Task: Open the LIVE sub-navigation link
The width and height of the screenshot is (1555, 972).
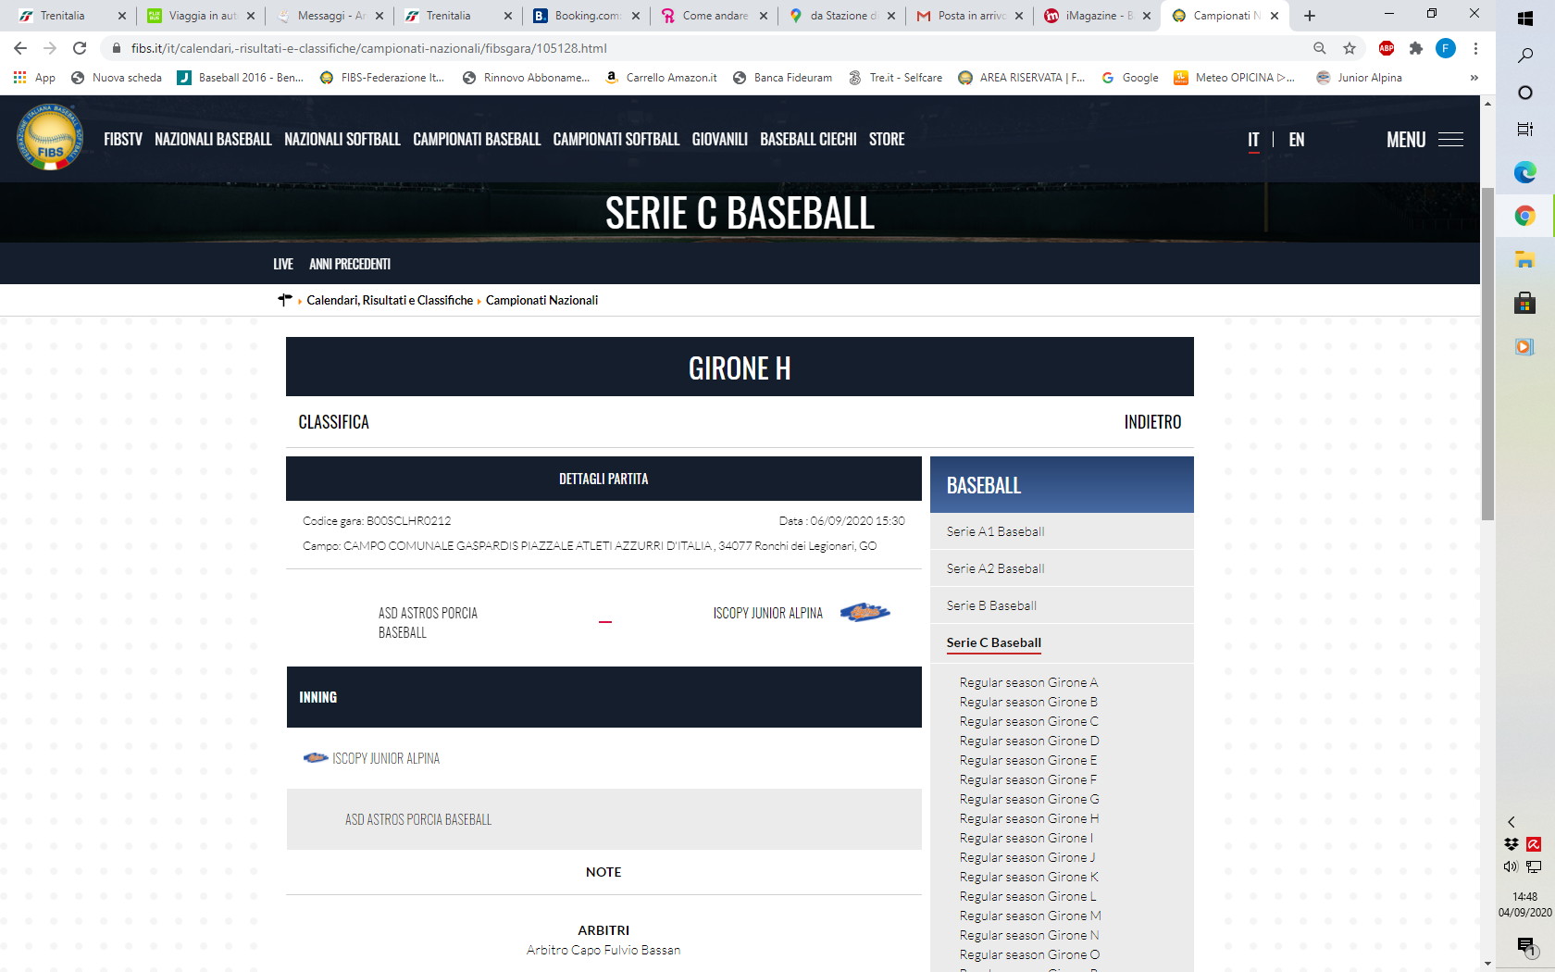Action: (283, 264)
